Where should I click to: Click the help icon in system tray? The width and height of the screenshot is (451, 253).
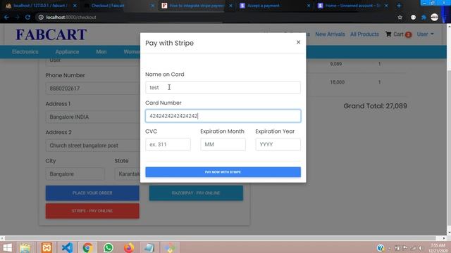pos(381,248)
